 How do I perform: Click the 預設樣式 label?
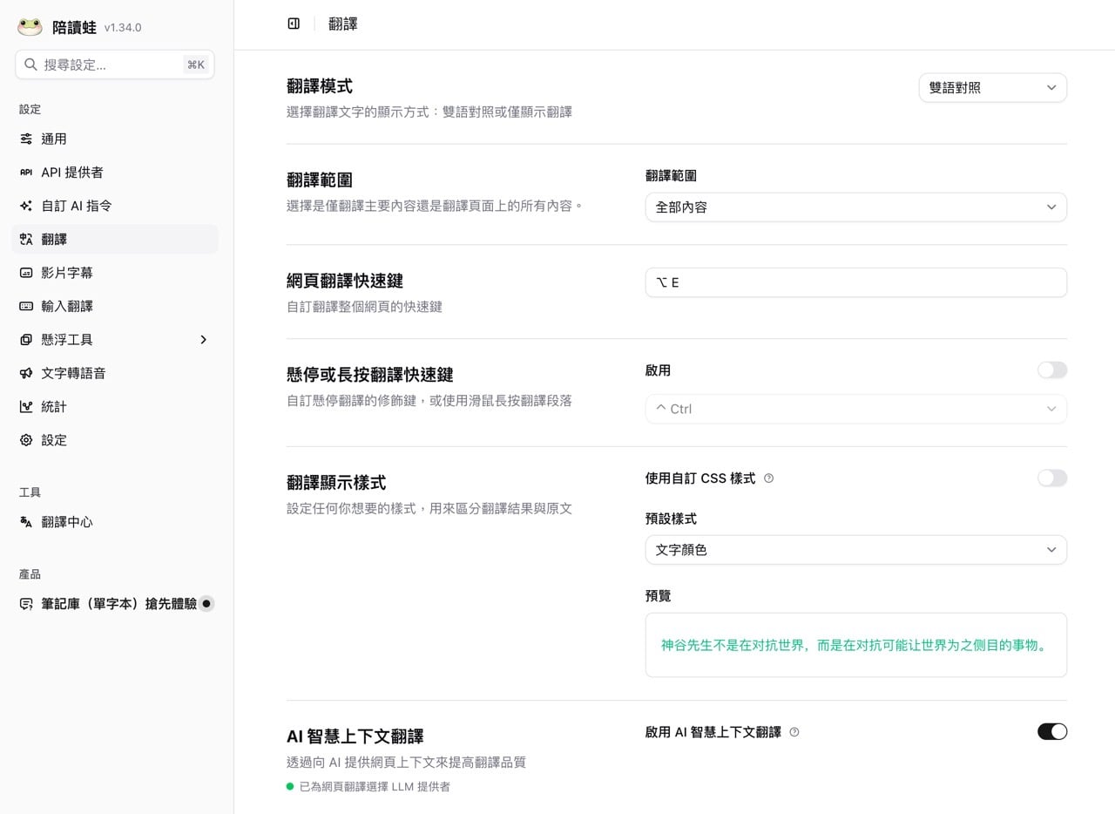[671, 519]
